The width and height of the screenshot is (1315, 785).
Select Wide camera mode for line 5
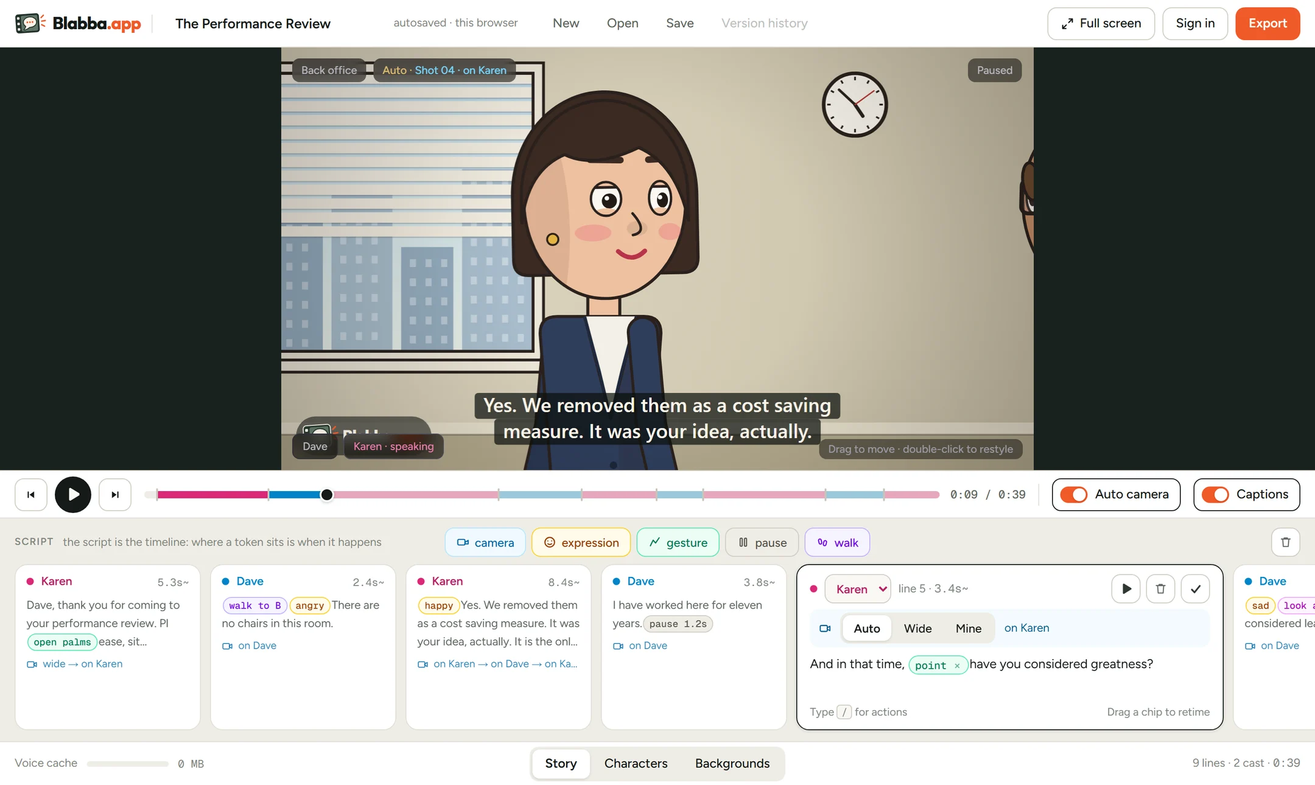click(x=917, y=629)
